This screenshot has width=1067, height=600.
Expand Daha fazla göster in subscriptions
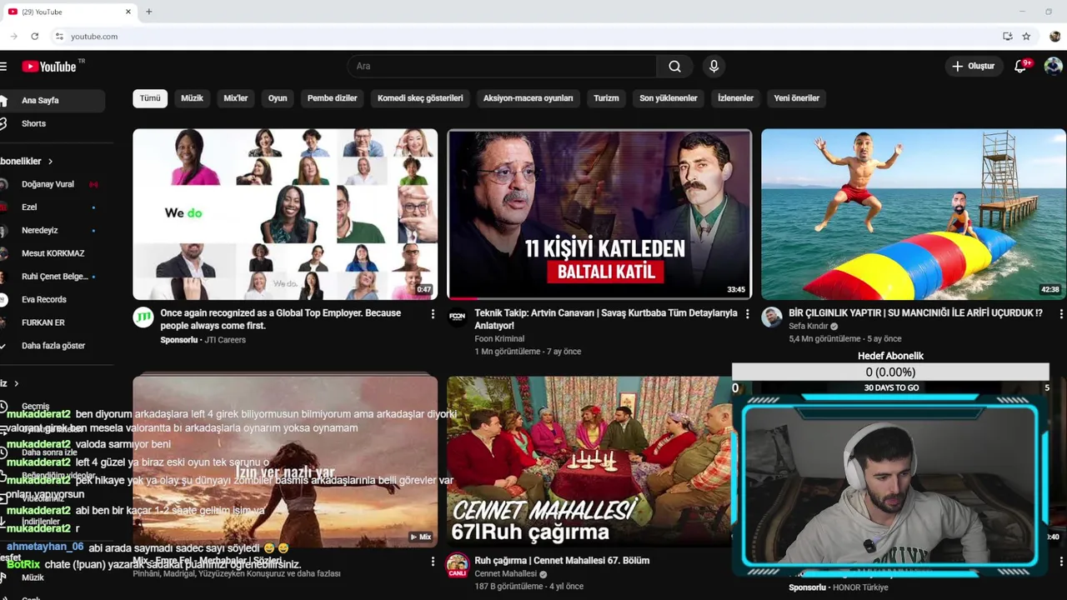[x=52, y=346]
